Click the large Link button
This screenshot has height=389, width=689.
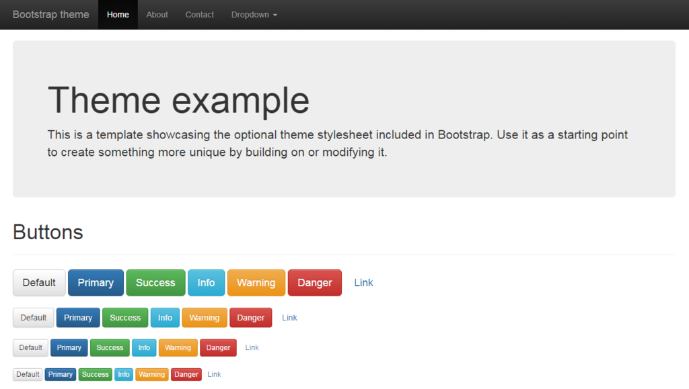[x=363, y=283]
